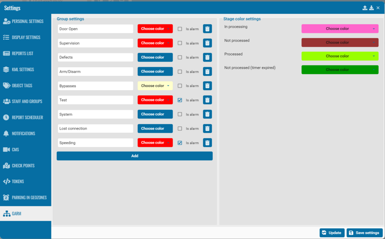
Task: Delete the Arm/Disarm group row
Action: 207,72
